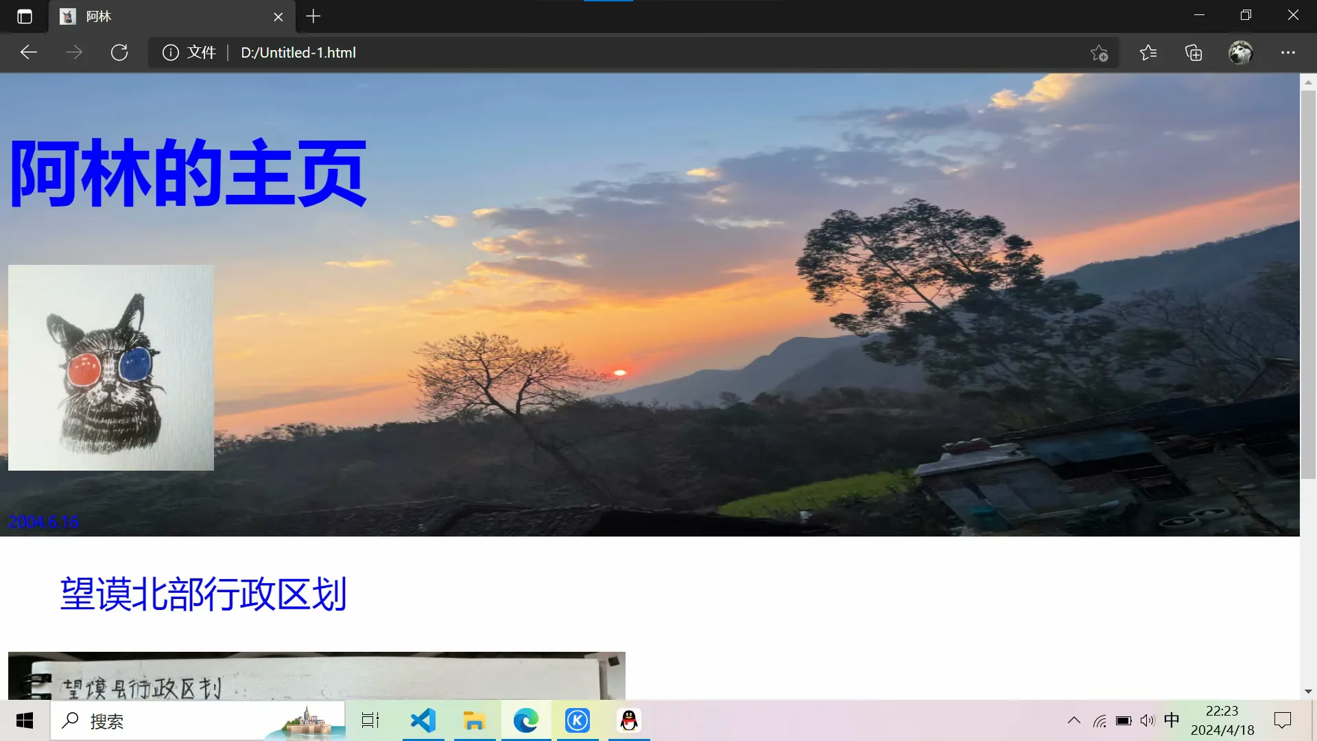Open a new browser tab
The height and width of the screenshot is (741, 1317).
click(x=313, y=16)
